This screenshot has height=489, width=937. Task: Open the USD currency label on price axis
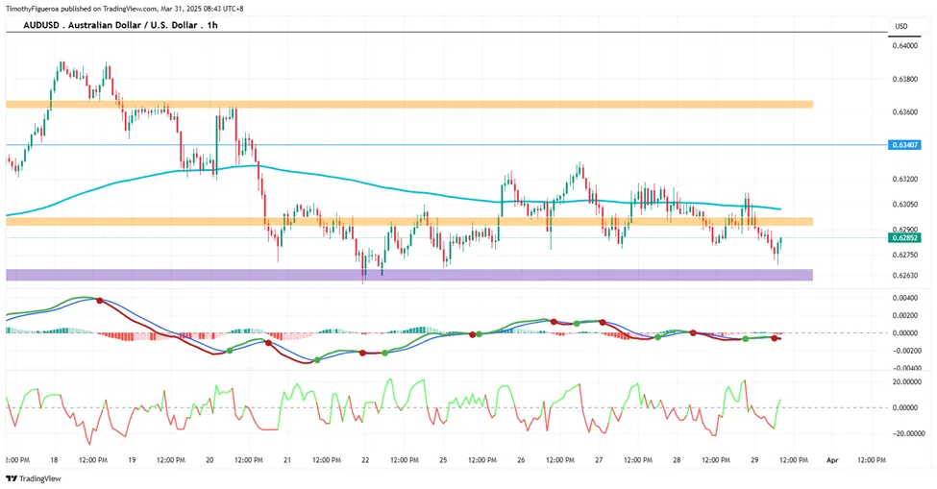pos(901,26)
